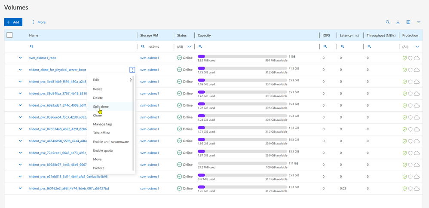Open the show/hide columns icon
The image size is (429, 208).
408,22
